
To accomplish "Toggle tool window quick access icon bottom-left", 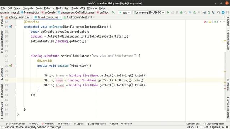I will coord(2,127).
